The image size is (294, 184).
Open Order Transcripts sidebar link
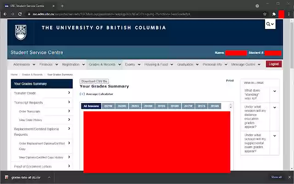tap(42, 111)
